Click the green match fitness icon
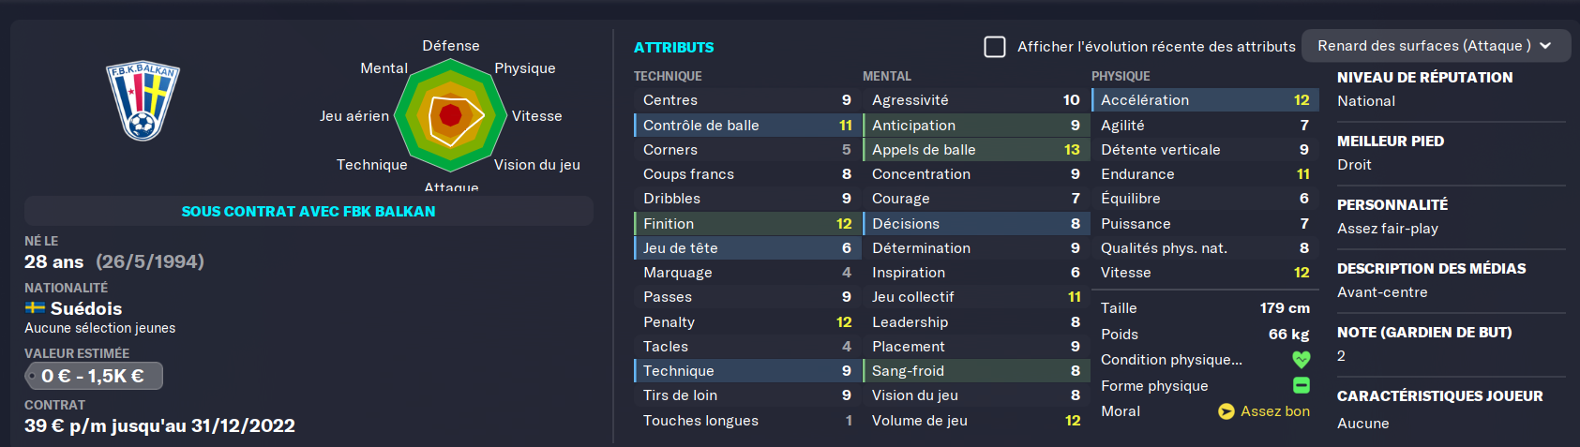Viewport: 1580px width, 447px height. 1301,385
